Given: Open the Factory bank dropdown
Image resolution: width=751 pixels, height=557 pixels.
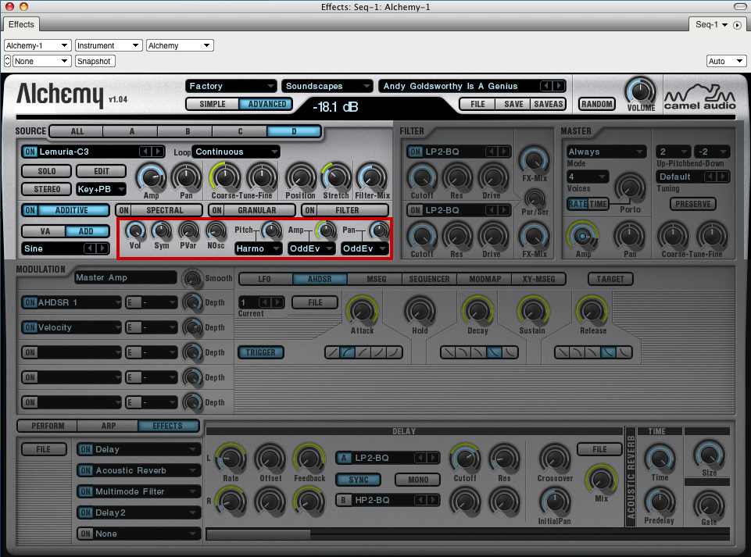Looking at the screenshot, I should (x=231, y=86).
